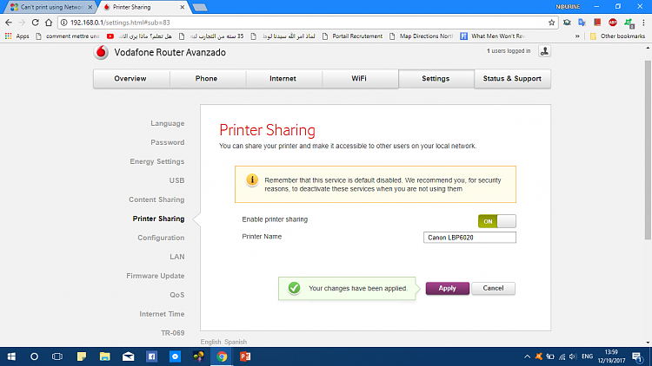Open the Other bookmarks folder
Image resolution: width=652 pixels, height=366 pixels.
(617, 36)
